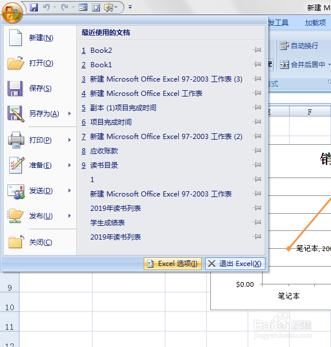Click the $0.00 axis value in chart
Viewport: 331px width, 347px height.
[x=245, y=284]
